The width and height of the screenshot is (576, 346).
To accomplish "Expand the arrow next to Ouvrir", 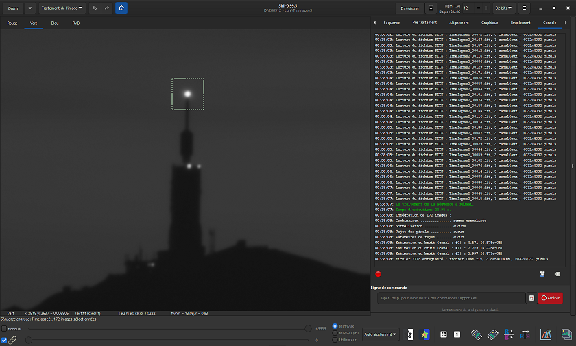I will tap(30, 8).
